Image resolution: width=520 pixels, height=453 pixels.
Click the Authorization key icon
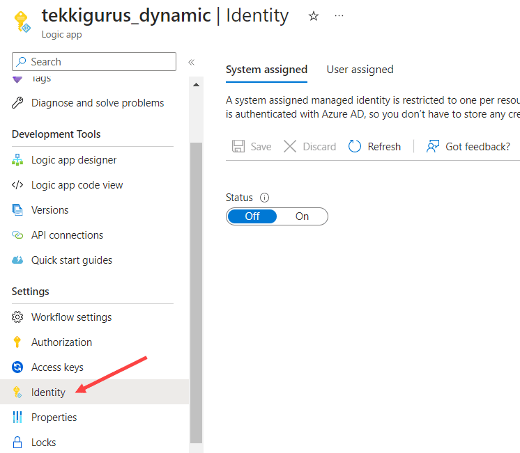pos(17,342)
